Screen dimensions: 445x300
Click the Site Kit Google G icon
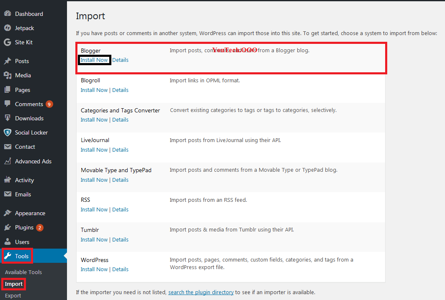[8, 42]
